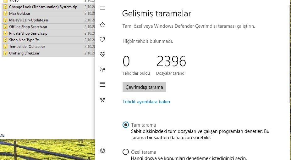Click the date cell of Shop Npc Type.7z
291x160 pixels.
[x=90, y=40]
